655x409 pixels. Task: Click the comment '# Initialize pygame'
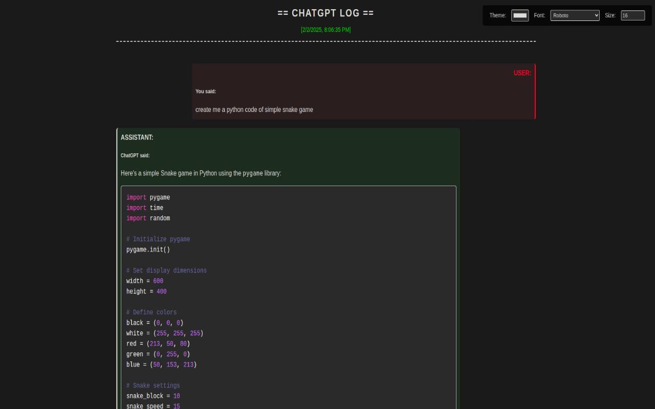pos(158,239)
